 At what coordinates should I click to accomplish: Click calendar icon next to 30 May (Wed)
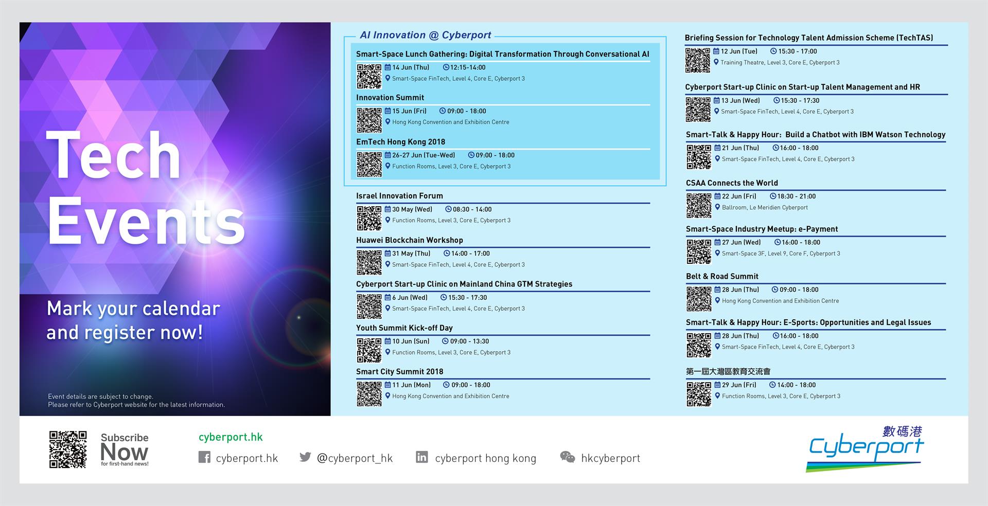[388, 209]
